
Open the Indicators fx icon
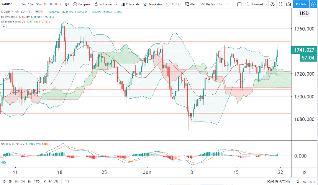tap(96, 4)
